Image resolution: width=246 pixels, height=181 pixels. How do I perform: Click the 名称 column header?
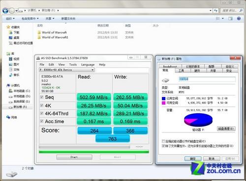point(40,26)
